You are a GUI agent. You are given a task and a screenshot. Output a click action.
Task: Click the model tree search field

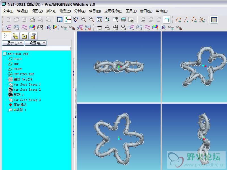click(x=36, y=48)
